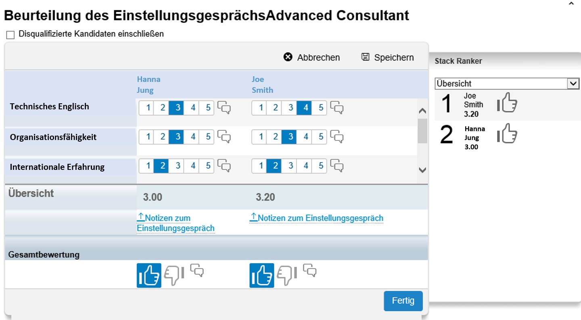The image size is (581, 320).
Task: Open comment bubble for Hanna Jung's Technisches Englisch
Action: point(224,107)
